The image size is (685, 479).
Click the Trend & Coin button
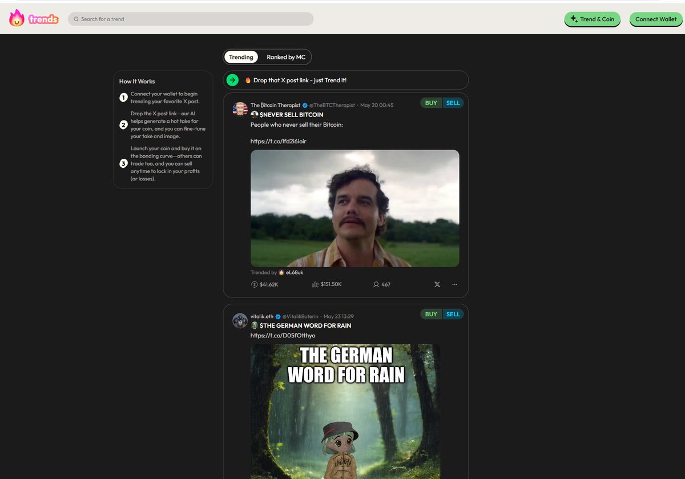pyautogui.click(x=592, y=19)
